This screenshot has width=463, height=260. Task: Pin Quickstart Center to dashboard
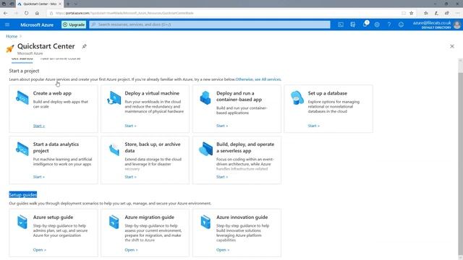[x=84, y=46]
